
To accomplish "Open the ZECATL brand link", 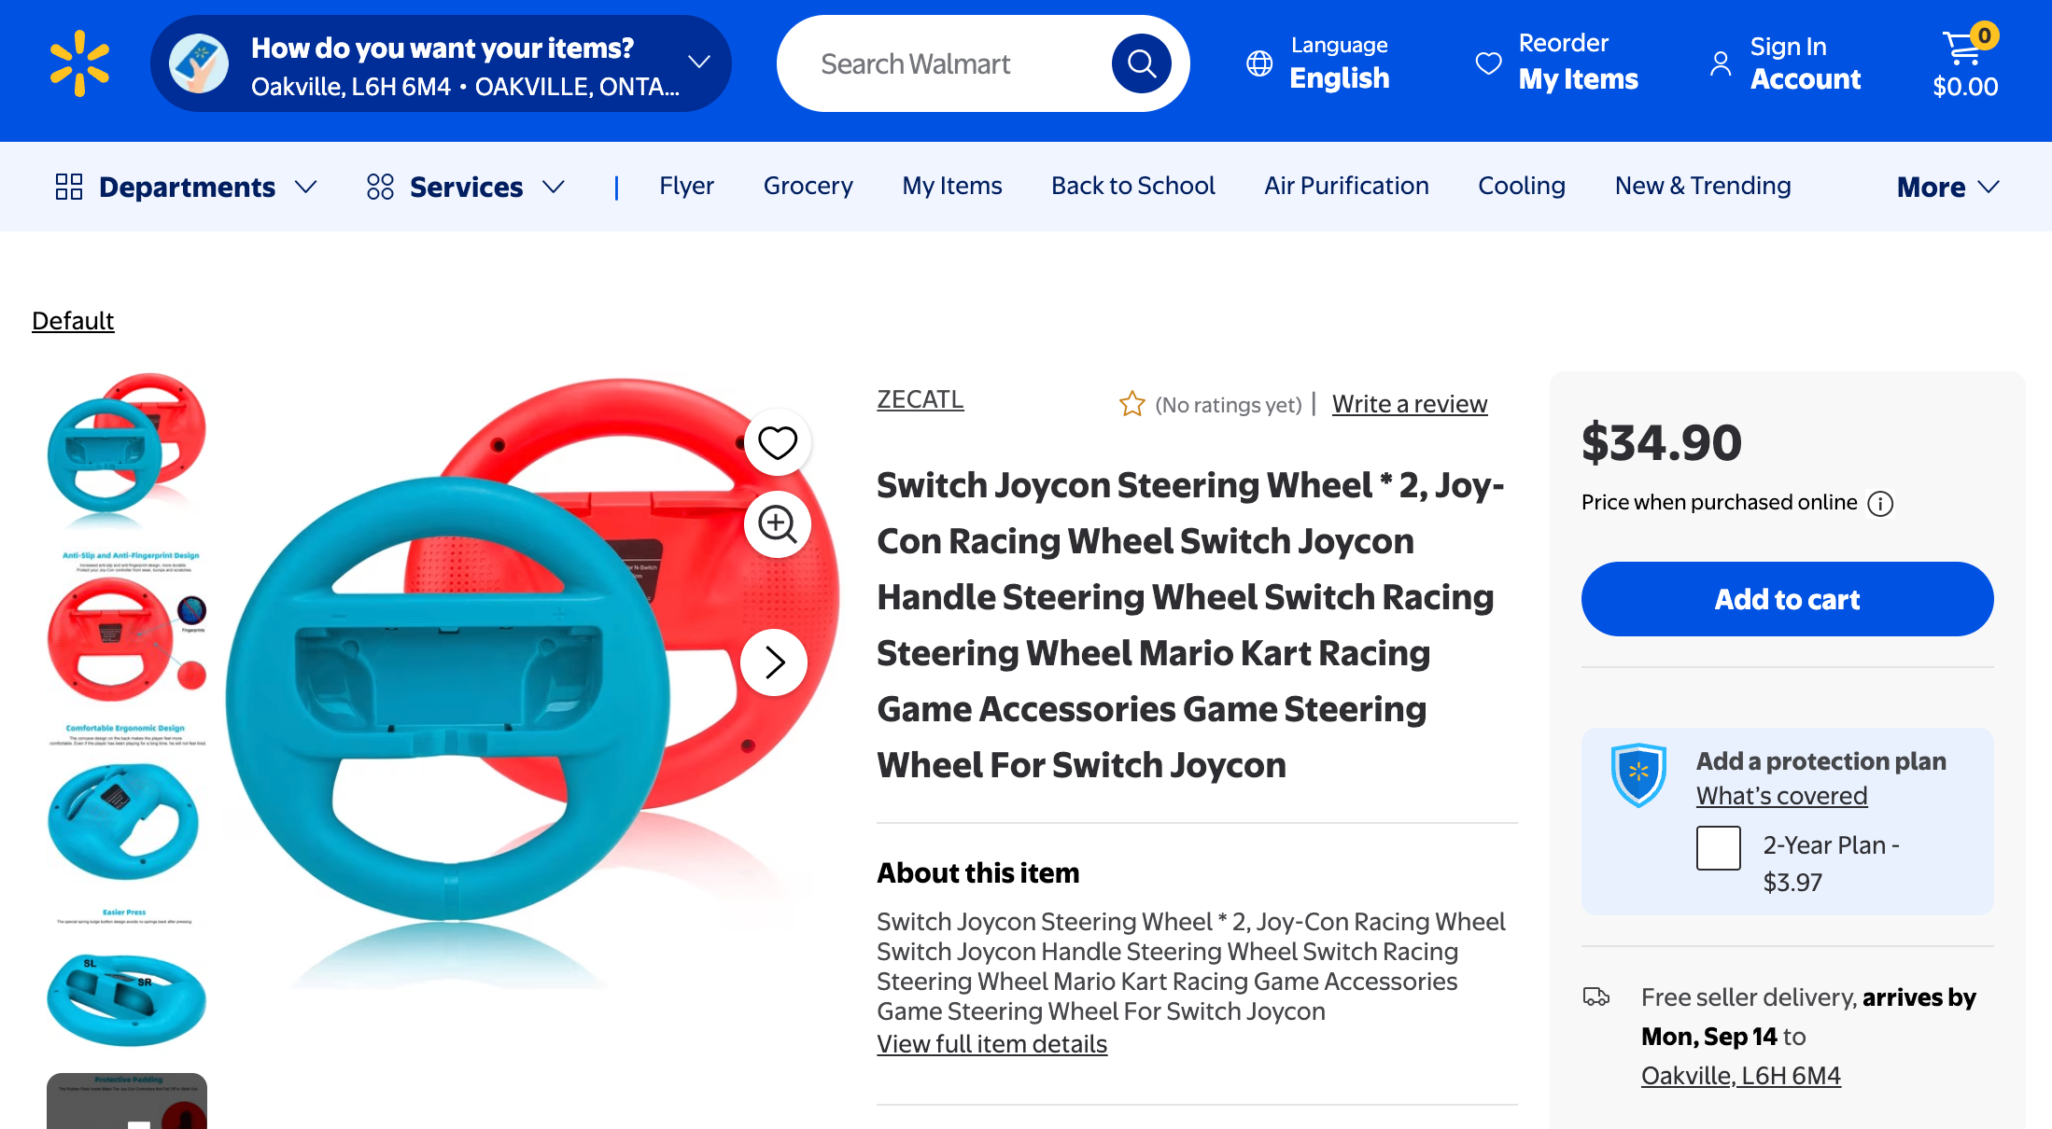I will 920,399.
